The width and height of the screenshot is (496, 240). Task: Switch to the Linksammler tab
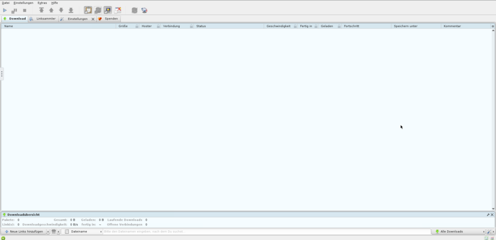pos(43,19)
